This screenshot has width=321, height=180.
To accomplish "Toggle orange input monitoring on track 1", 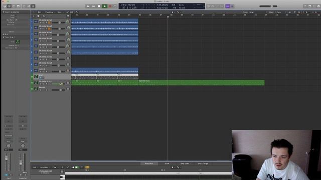I will pyautogui.click(x=49, y=22).
